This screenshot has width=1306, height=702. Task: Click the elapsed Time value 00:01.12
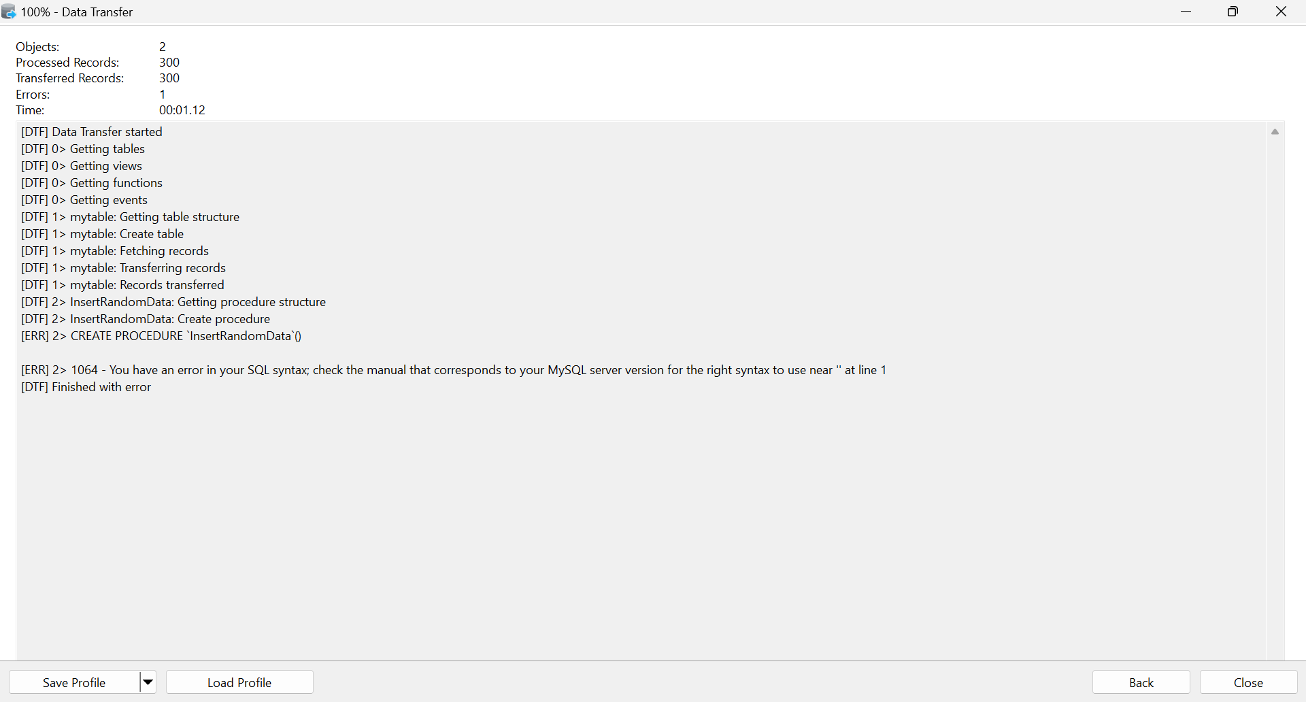(x=182, y=110)
